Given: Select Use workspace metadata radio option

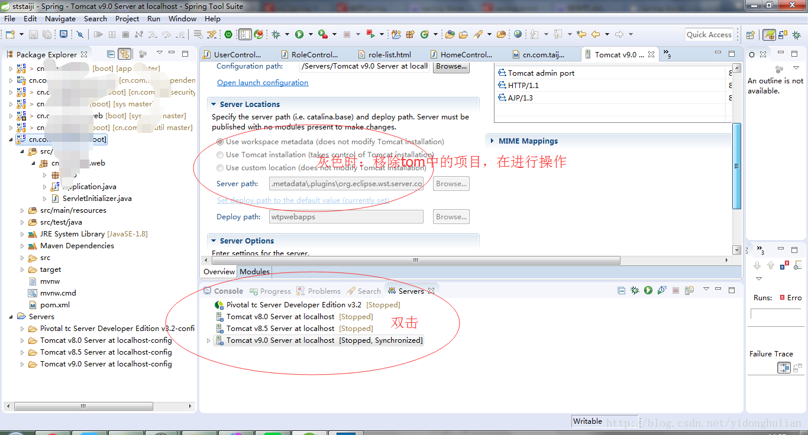Looking at the screenshot, I should tap(220, 142).
